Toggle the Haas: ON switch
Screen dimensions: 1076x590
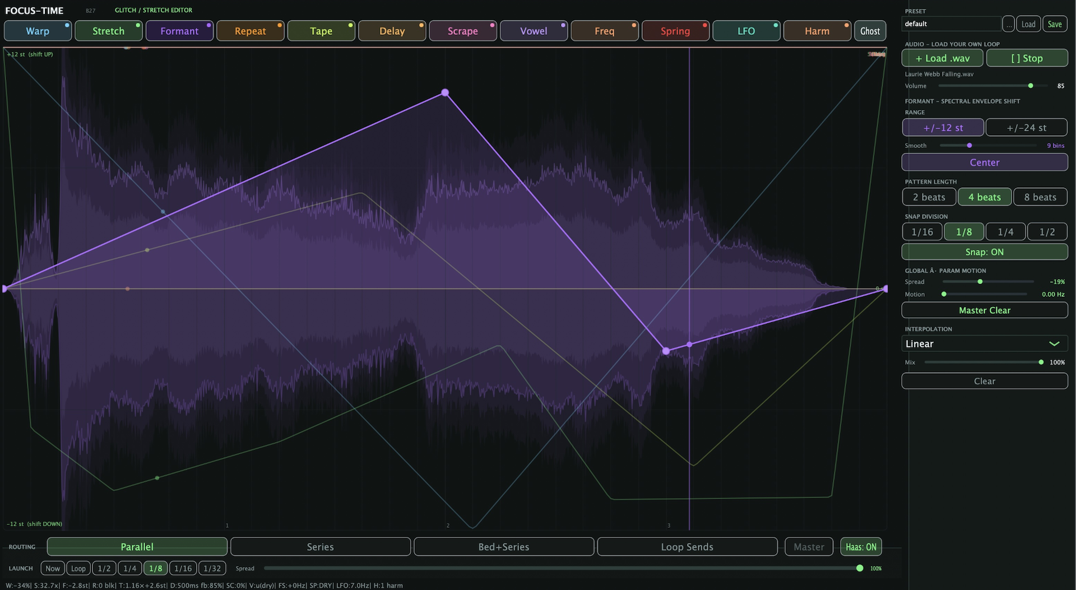[x=861, y=547]
